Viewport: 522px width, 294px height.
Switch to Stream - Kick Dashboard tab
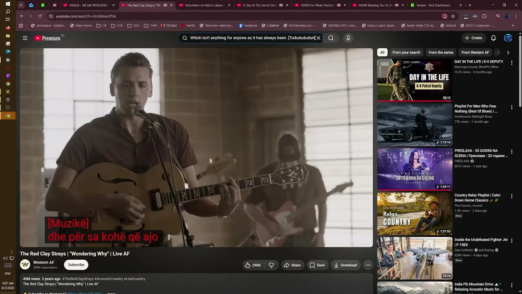point(436,5)
